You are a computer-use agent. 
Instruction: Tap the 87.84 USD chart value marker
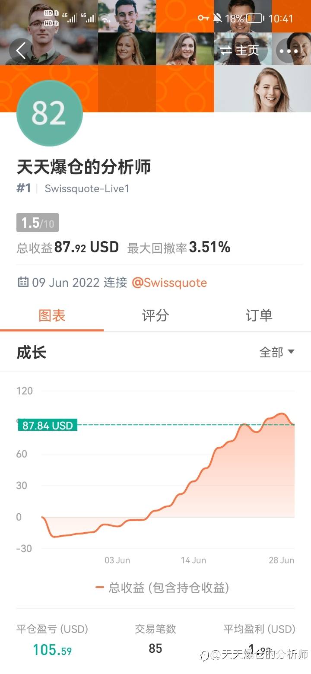click(x=48, y=425)
